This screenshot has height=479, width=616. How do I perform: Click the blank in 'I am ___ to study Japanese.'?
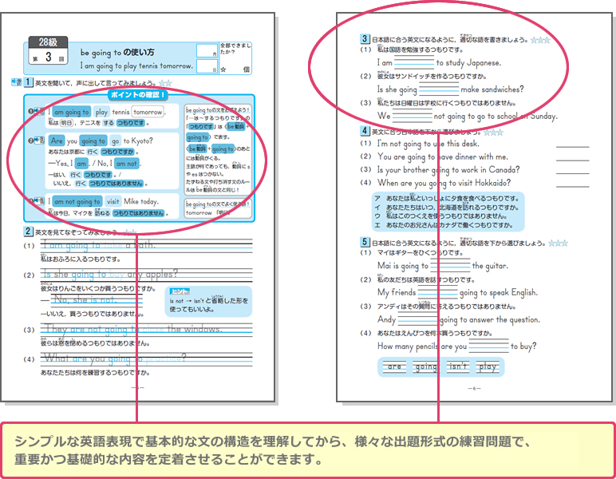(x=414, y=62)
